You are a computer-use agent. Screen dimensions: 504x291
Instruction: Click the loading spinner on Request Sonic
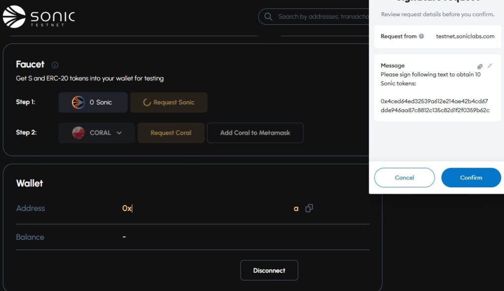(x=147, y=102)
